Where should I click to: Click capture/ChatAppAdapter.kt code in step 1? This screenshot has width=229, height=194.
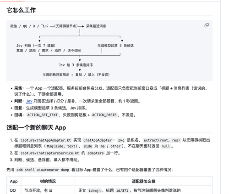(46, 140)
